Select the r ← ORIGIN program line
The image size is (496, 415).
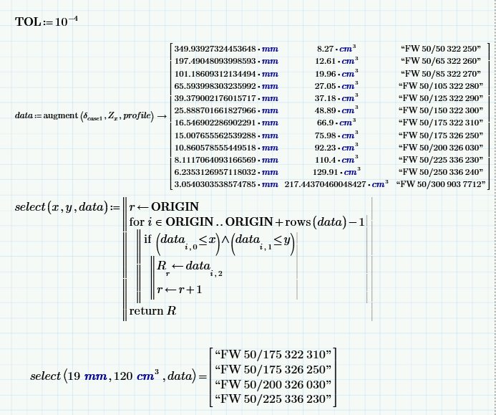coord(164,207)
